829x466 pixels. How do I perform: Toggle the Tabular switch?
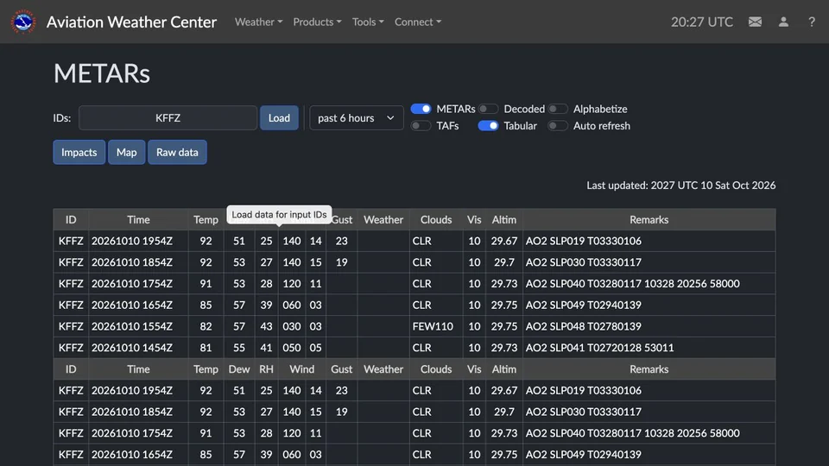click(x=488, y=126)
